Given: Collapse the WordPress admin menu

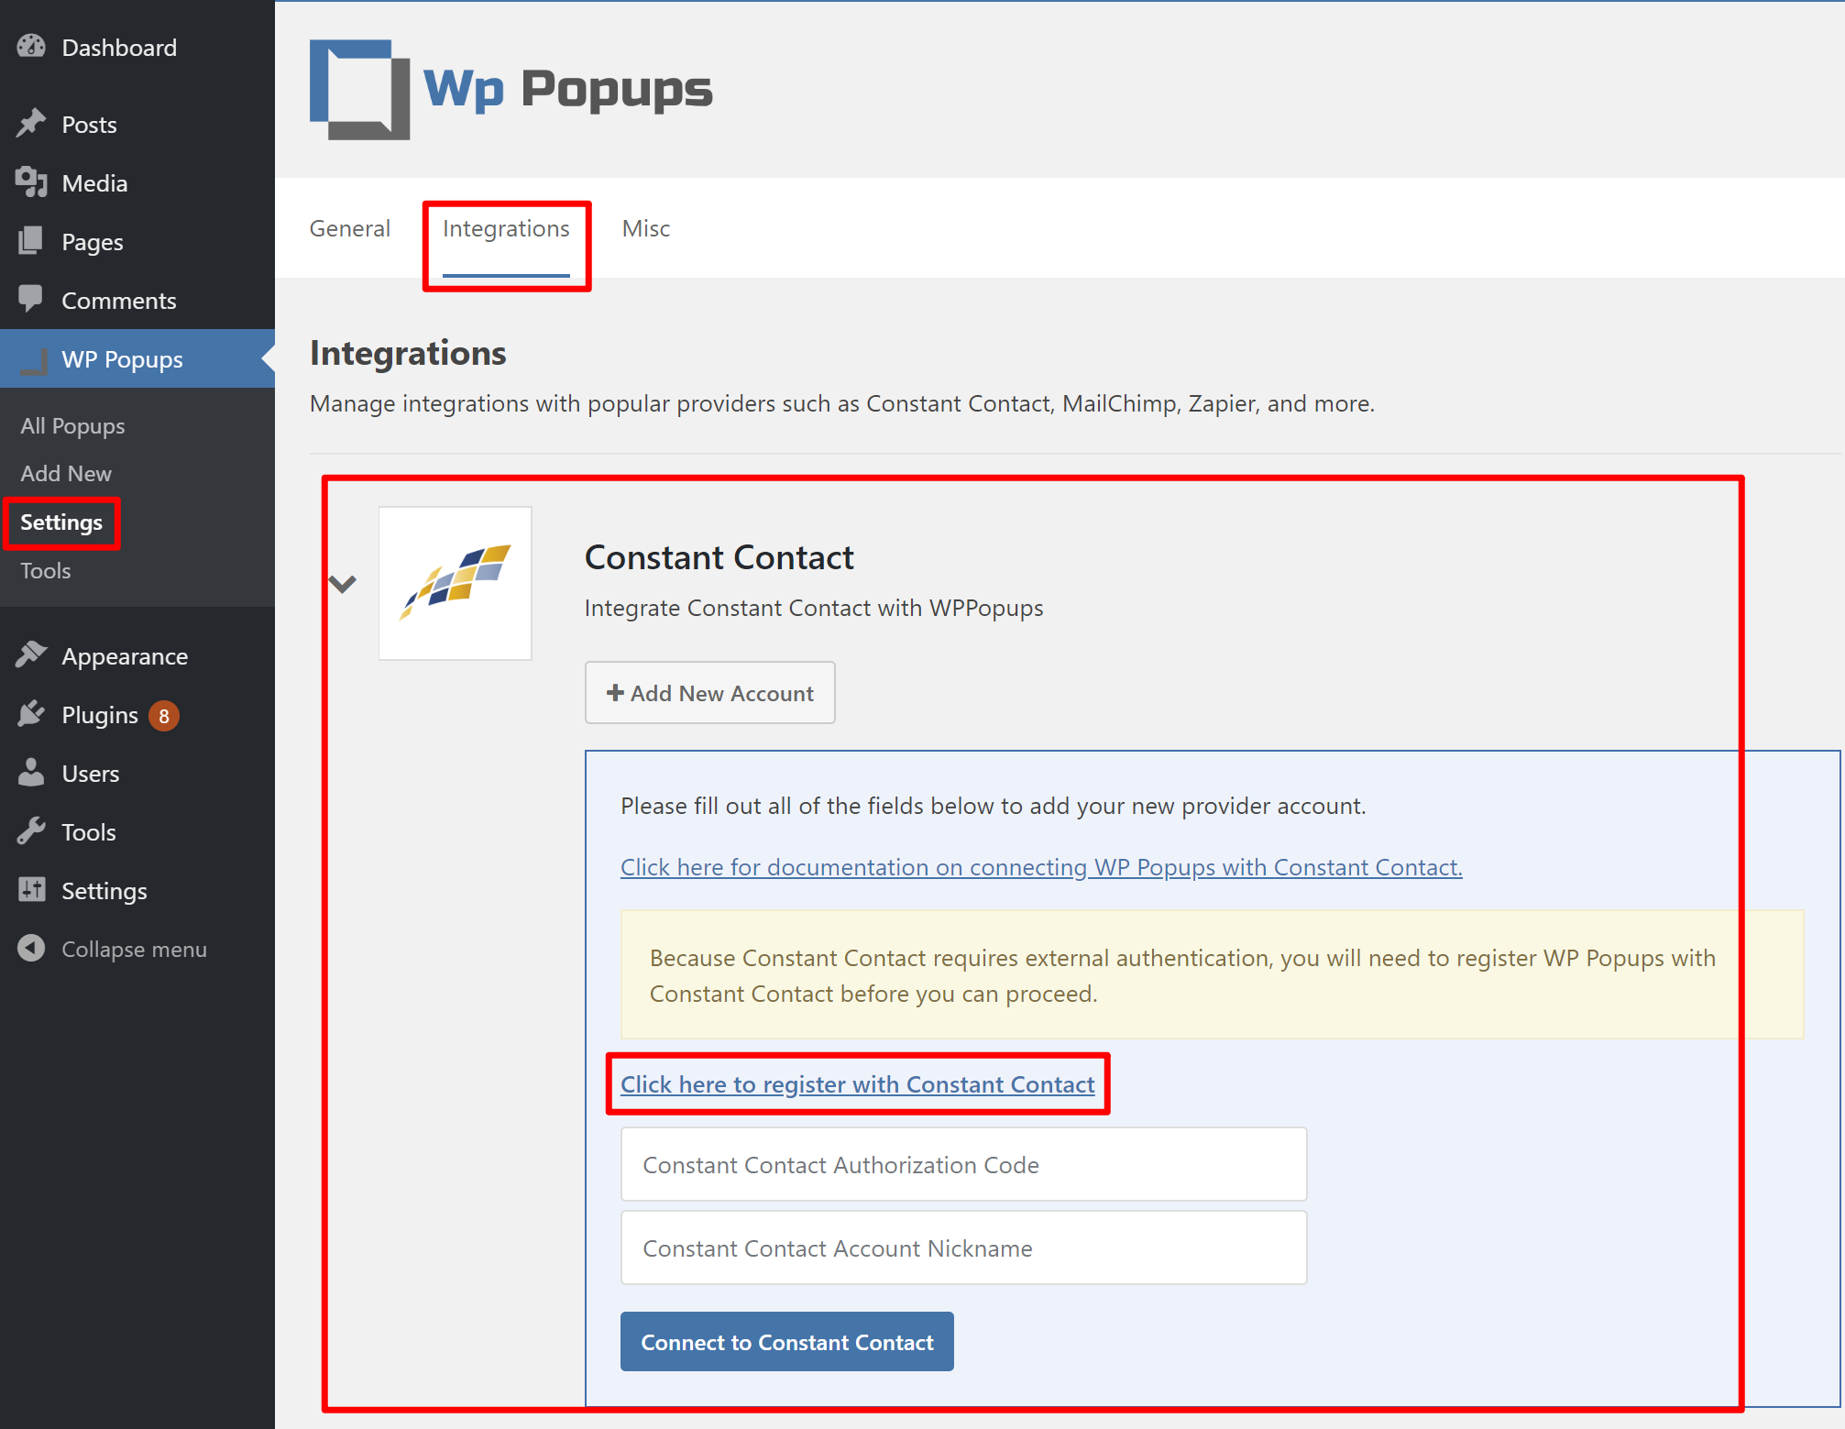Looking at the screenshot, I should coord(112,949).
